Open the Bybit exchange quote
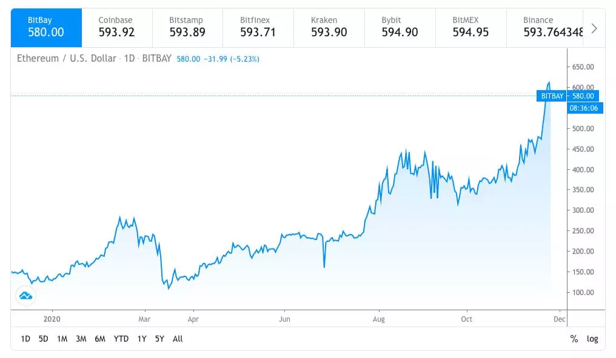The width and height of the screenshot is (616, 358). 400,27
